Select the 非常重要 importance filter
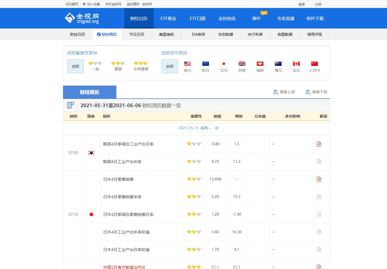The width and height of the screenshot is (387, 269). click(x=141, y=66)
